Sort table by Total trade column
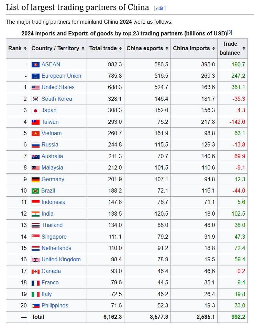Screen dimensions: 254x327 120,48
